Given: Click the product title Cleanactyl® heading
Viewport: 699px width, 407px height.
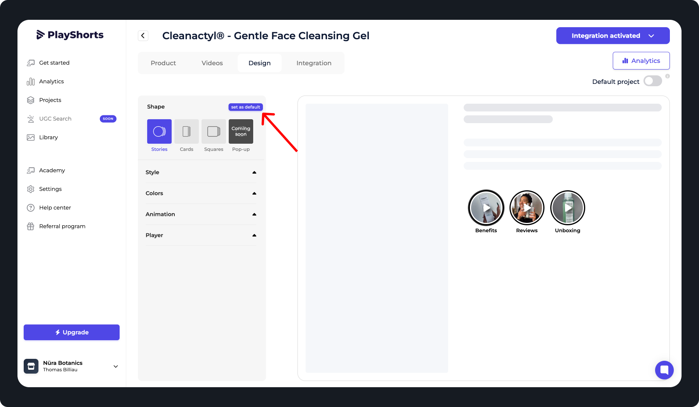Looking at the screenshot, I should (x=266, y=36).
